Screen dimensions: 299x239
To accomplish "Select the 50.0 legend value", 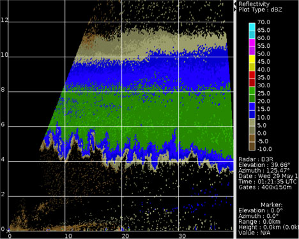I will click(263, 54).
